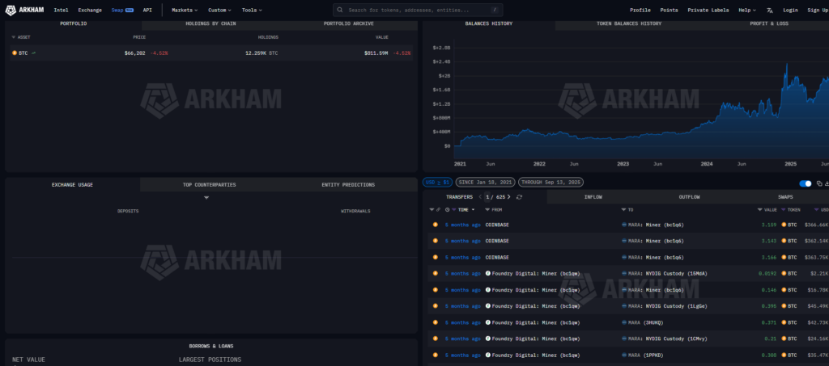Click the FROM column filter icon
The height and width of the screenshot is (366, 829).
pos(488,209)
